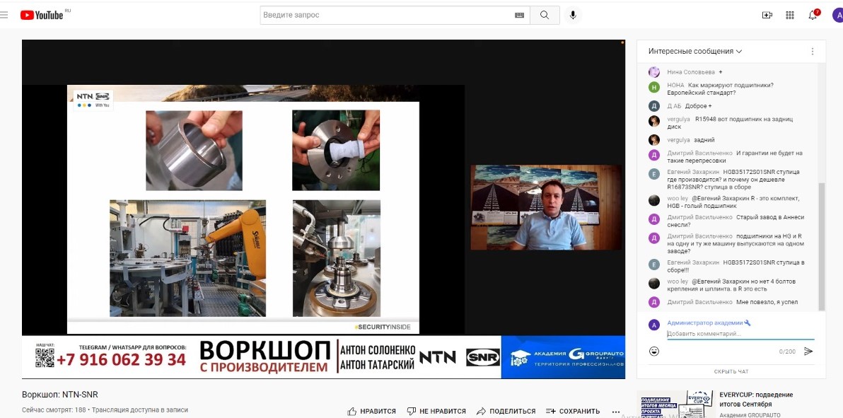Open notifications bell
This screenshot has height=418, width=843.
[x=813, y=15]
